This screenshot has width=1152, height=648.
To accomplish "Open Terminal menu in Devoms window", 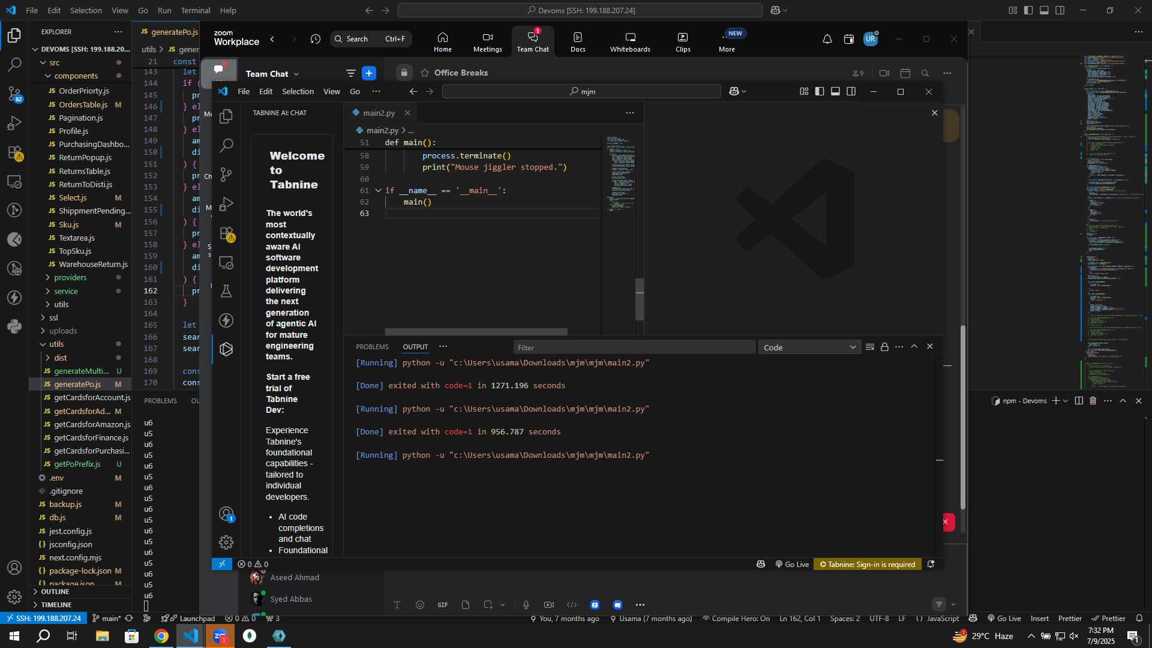I will 196,10.
